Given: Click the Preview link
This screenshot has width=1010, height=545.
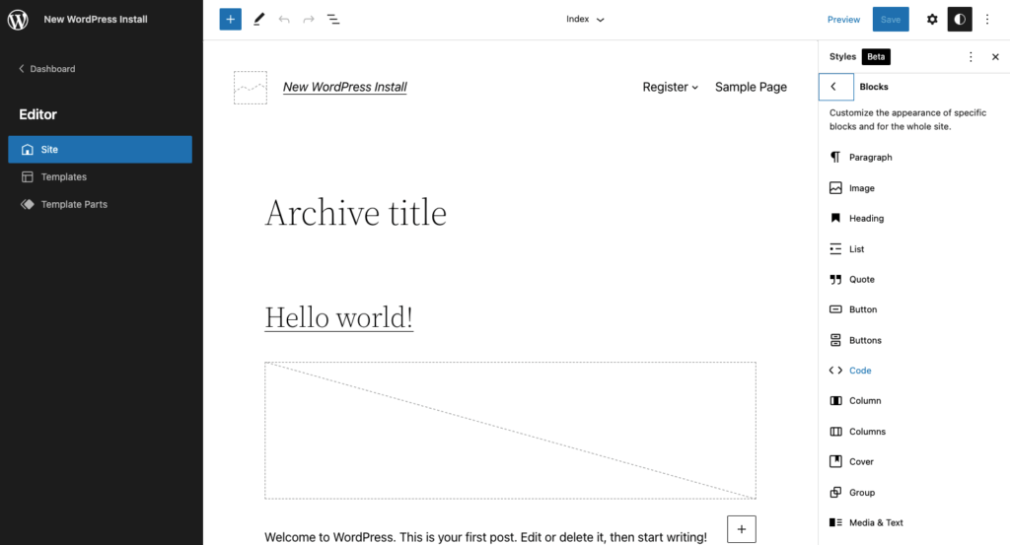Looking at the screenshot, I should coord(843,20).
